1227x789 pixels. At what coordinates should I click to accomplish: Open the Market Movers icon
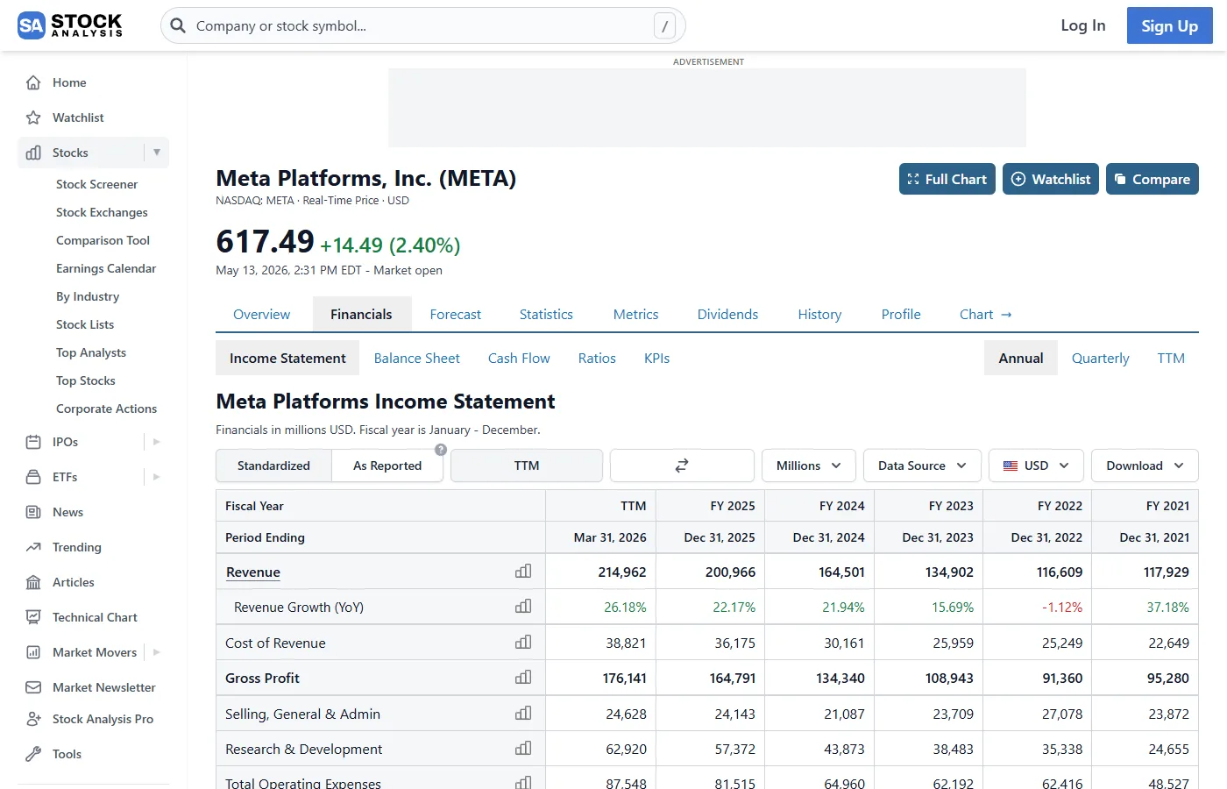point(33,652)
